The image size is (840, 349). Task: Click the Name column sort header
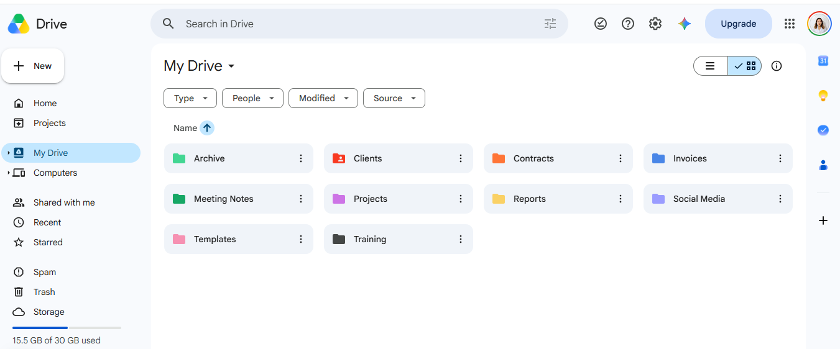185,128
